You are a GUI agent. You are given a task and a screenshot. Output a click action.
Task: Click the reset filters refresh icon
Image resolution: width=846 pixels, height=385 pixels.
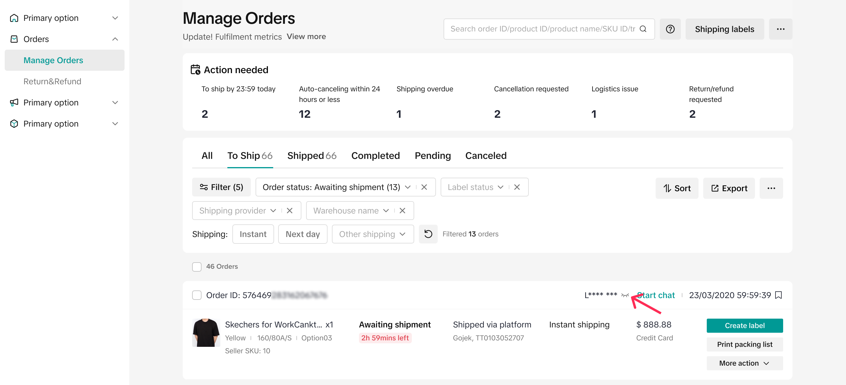428,234
